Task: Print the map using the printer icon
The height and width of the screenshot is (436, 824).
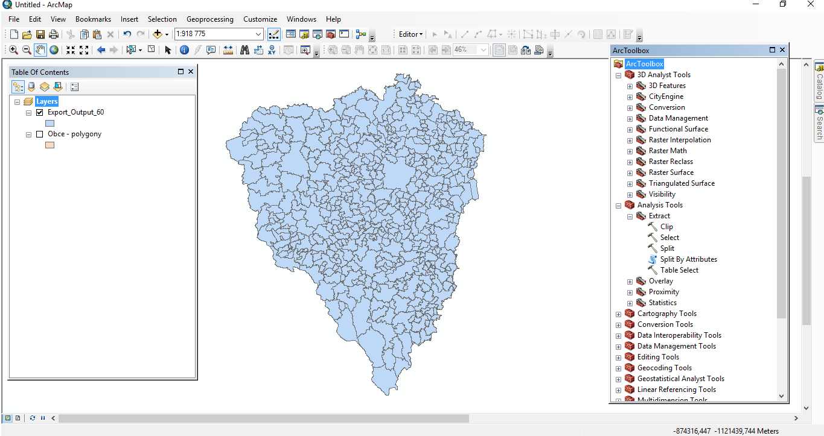Action: [x=54, y=34]
